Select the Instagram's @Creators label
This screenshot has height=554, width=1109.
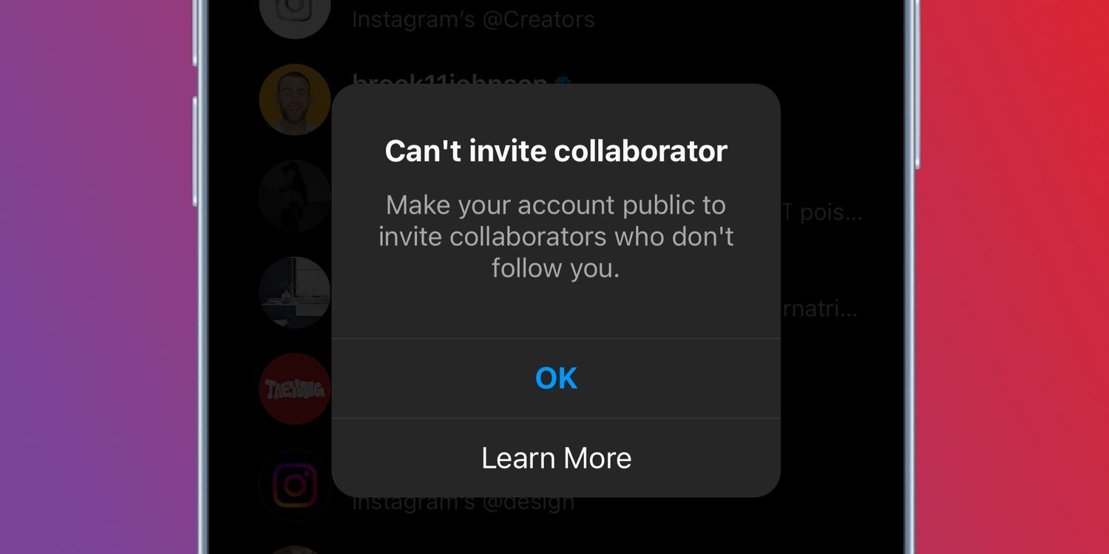point(473,19)
